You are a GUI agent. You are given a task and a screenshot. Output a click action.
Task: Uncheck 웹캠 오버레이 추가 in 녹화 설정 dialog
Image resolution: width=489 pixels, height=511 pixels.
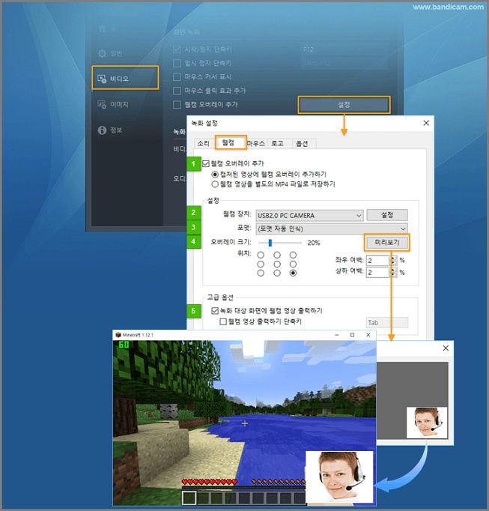(206, 163)
